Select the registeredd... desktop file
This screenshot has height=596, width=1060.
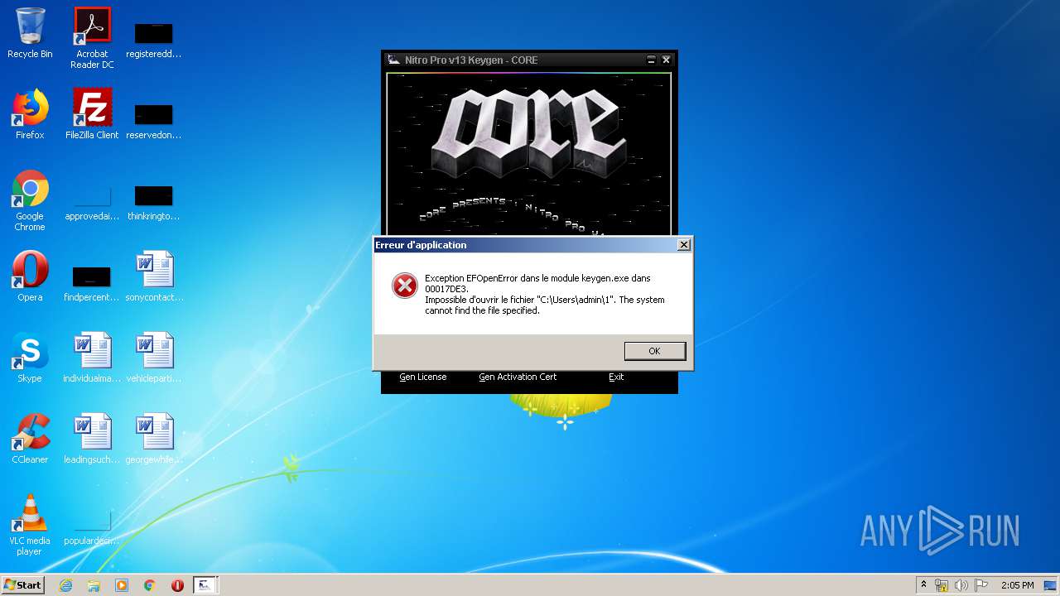click(154, 40)
